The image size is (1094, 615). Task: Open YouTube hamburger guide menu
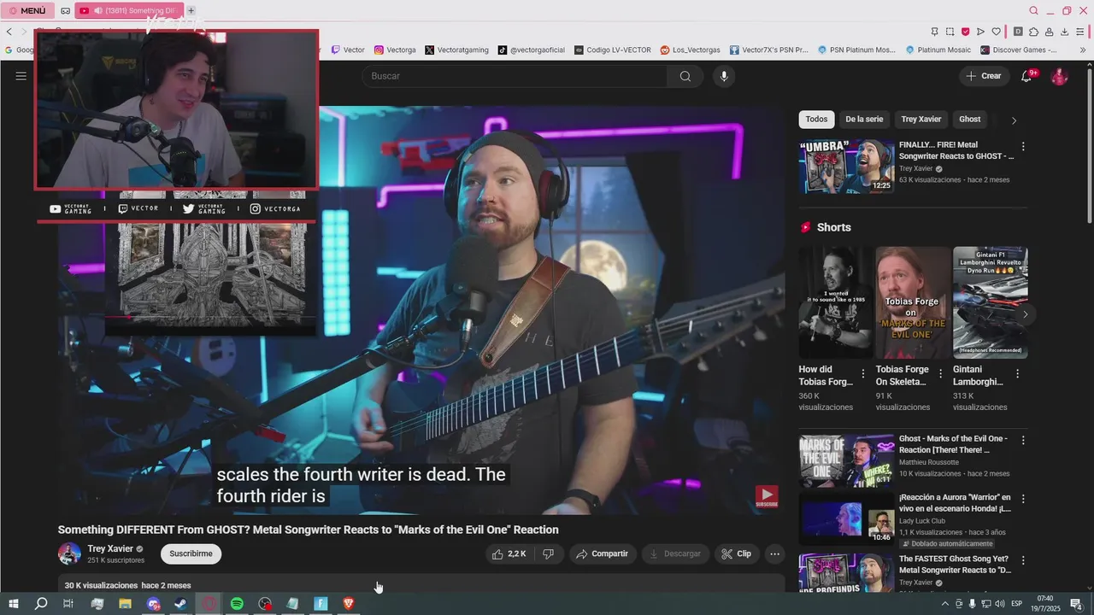point(21,76)
